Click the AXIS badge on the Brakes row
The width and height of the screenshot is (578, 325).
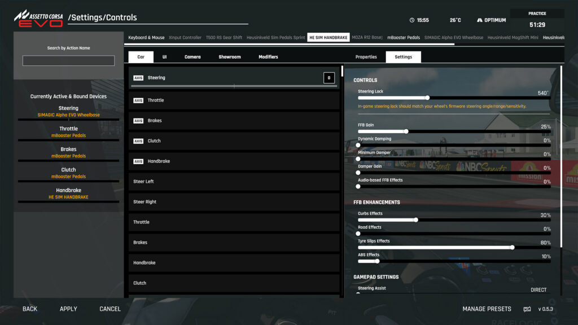[x=138, y=121]
